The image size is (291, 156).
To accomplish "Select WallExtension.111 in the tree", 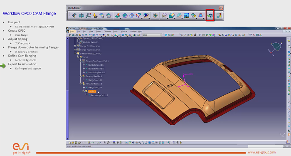I will 96,69.
